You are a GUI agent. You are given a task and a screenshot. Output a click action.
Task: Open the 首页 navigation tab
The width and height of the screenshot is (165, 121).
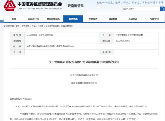(x=14, y=19)
